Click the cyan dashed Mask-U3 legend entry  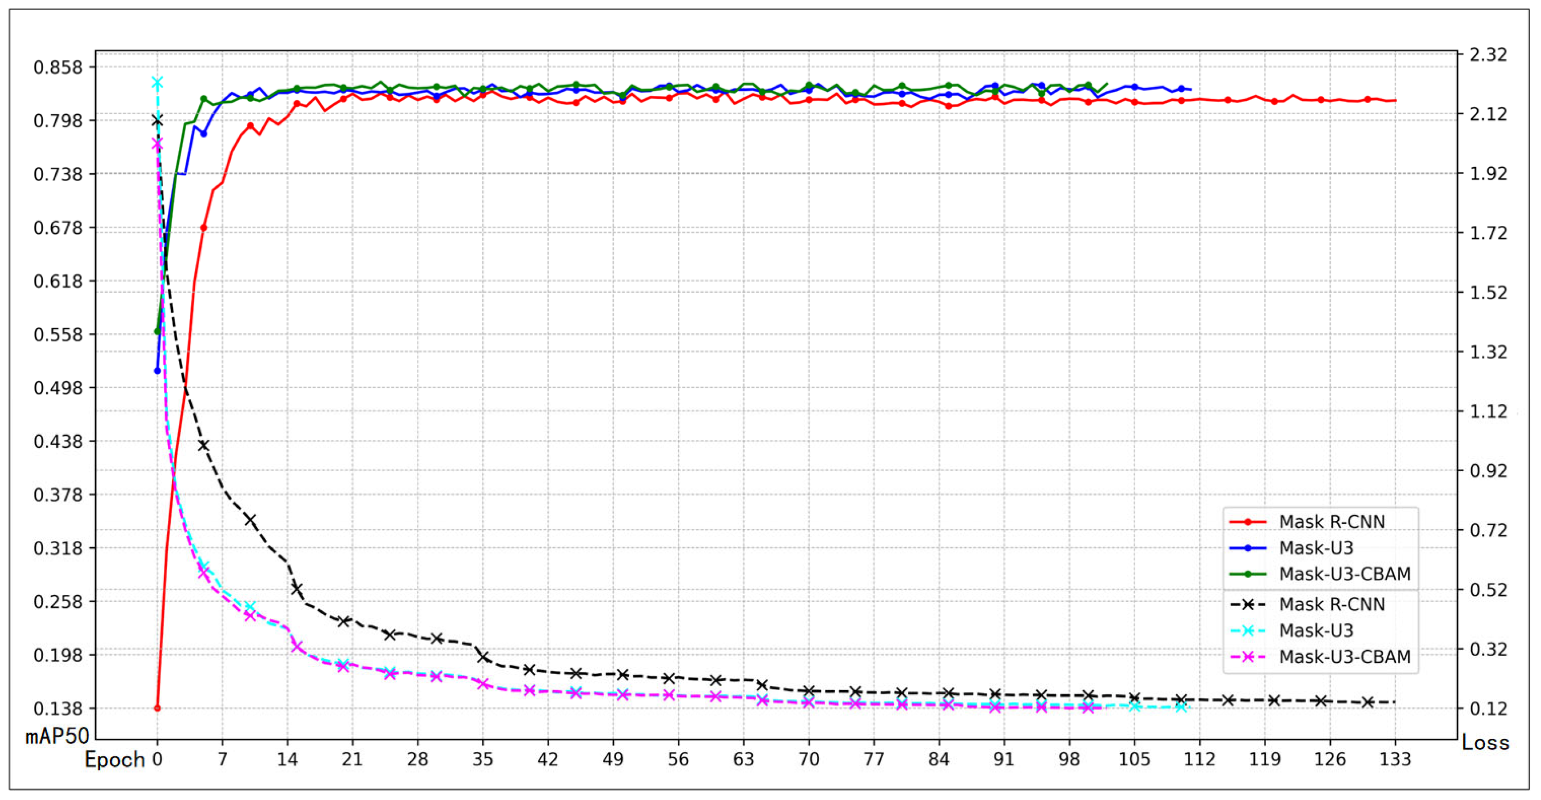tap(1290, 631)
